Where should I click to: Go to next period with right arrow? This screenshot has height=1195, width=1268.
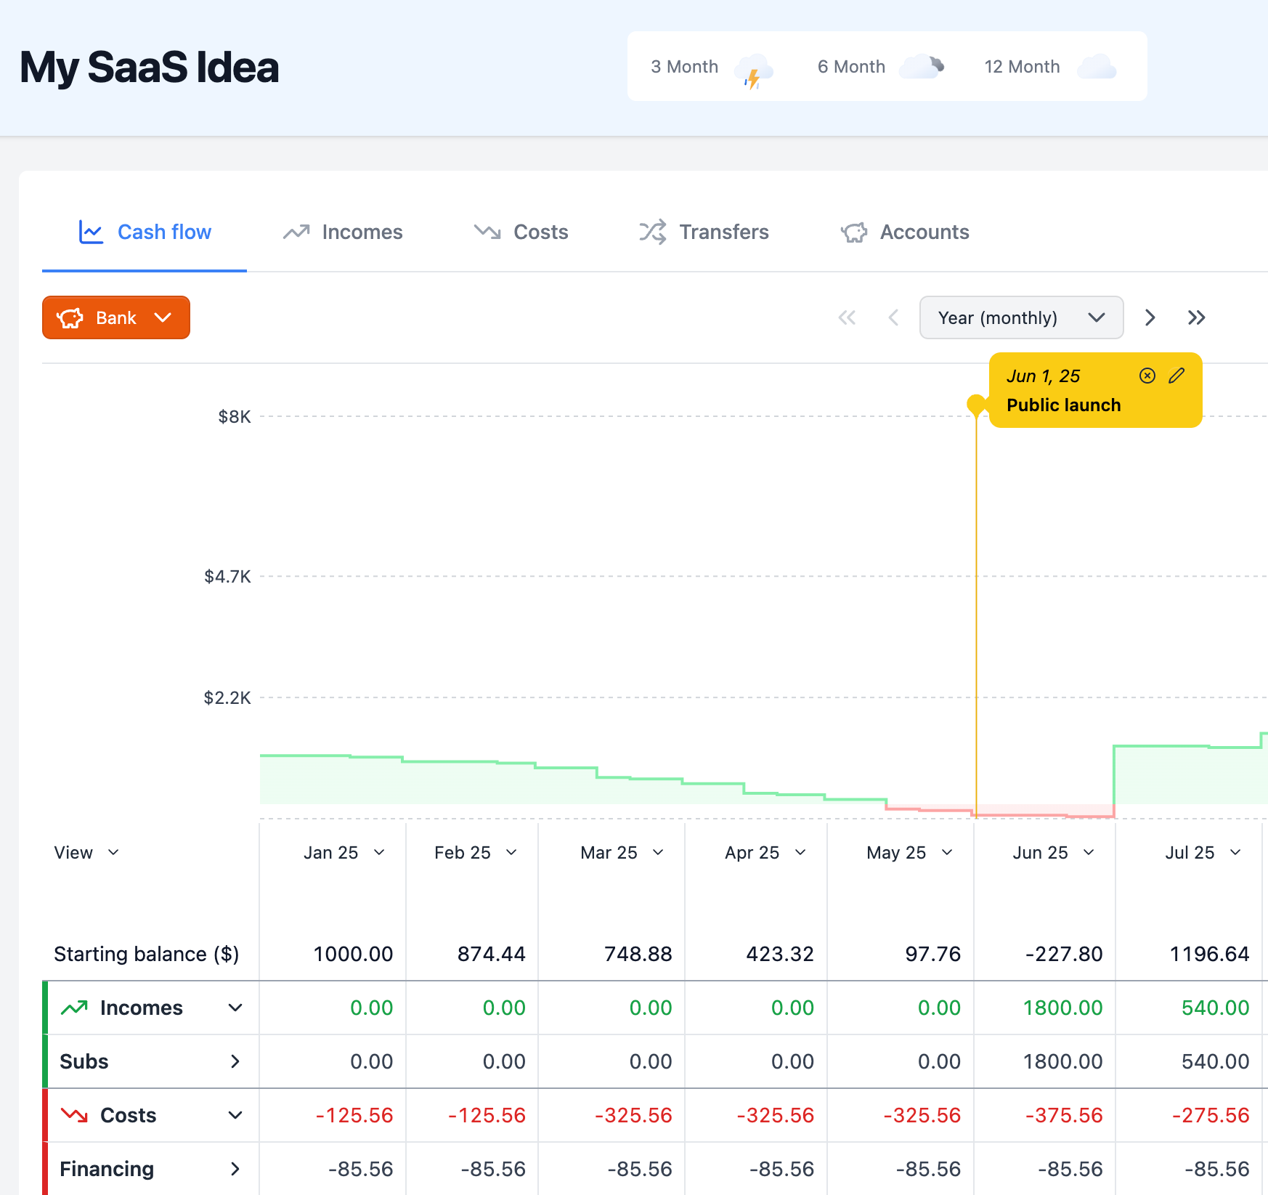1150,317
